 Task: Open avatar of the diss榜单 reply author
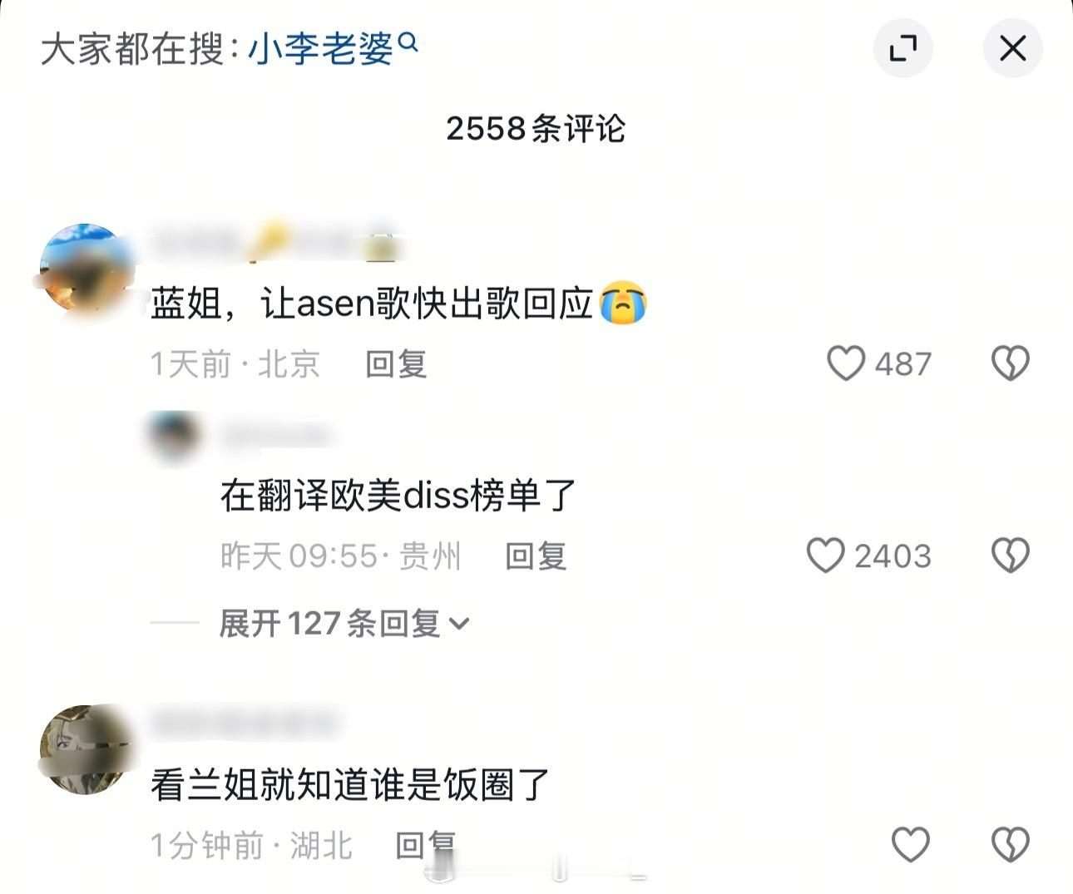[174, 438]
